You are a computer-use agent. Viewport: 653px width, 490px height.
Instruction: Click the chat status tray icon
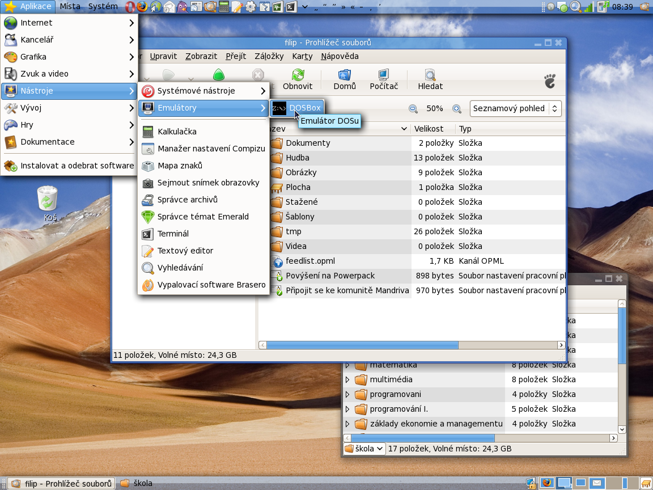pos(562,7)
